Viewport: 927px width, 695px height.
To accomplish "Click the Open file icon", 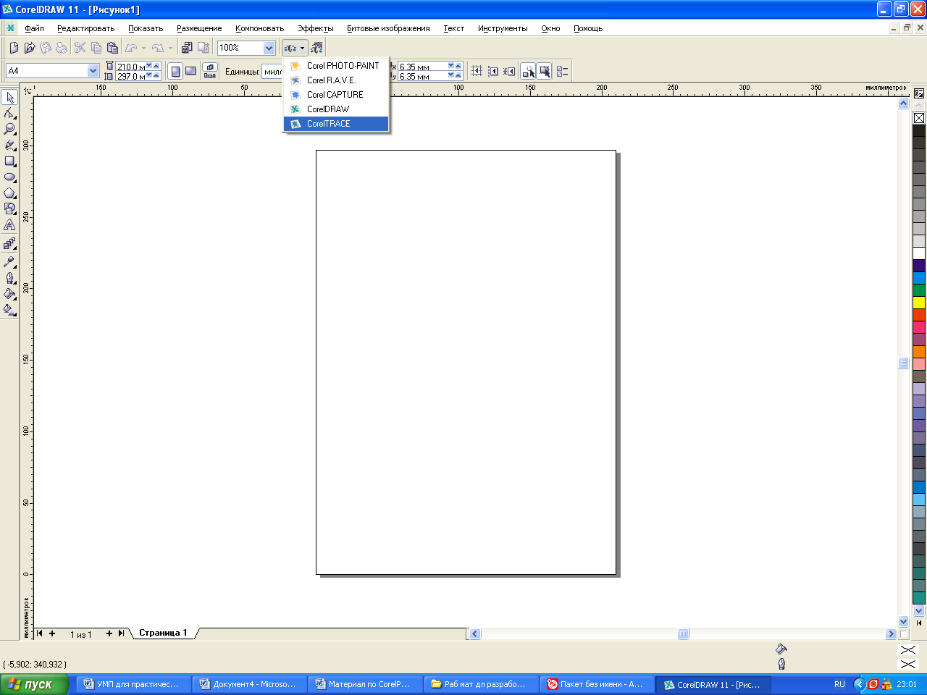I will (x=30, y=48).
